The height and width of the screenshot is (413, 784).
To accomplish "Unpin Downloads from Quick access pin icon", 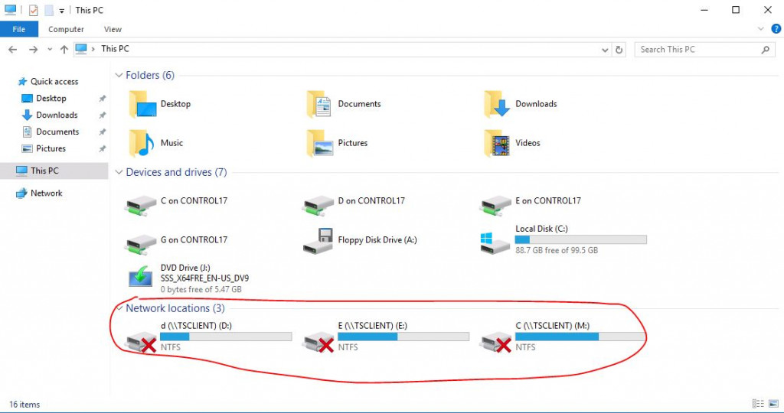I will [102, 115].
